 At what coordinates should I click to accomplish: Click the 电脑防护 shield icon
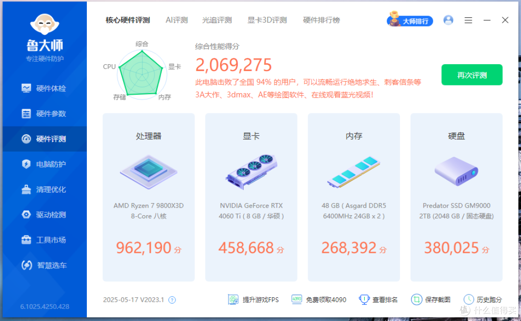(x=26, y=164)
